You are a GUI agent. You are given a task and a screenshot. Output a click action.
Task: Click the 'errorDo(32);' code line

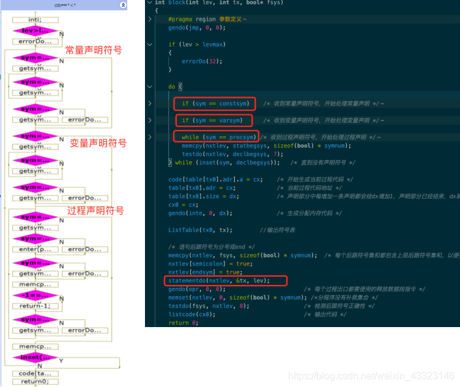click(202, 62)
